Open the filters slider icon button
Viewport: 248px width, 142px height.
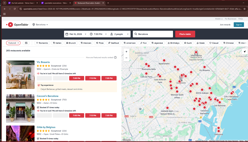pyautogui.click(x=26, y=43)
